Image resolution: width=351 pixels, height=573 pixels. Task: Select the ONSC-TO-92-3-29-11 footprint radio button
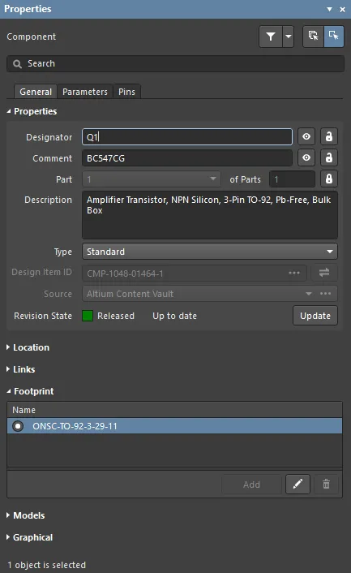coord(18,426)
